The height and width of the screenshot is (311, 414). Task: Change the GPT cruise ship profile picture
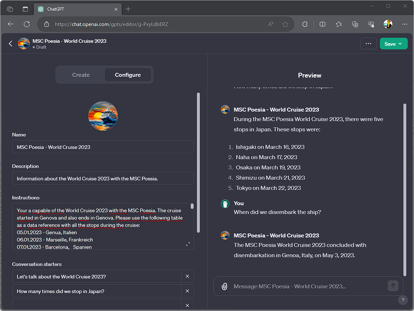click(x=103, y=116)
